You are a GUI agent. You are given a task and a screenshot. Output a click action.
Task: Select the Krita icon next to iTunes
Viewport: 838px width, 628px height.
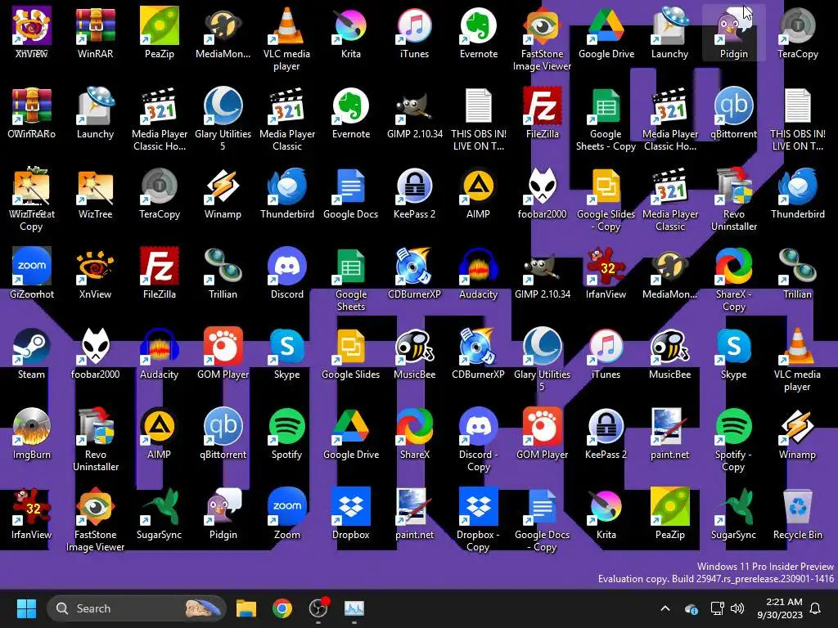(350, 33)
